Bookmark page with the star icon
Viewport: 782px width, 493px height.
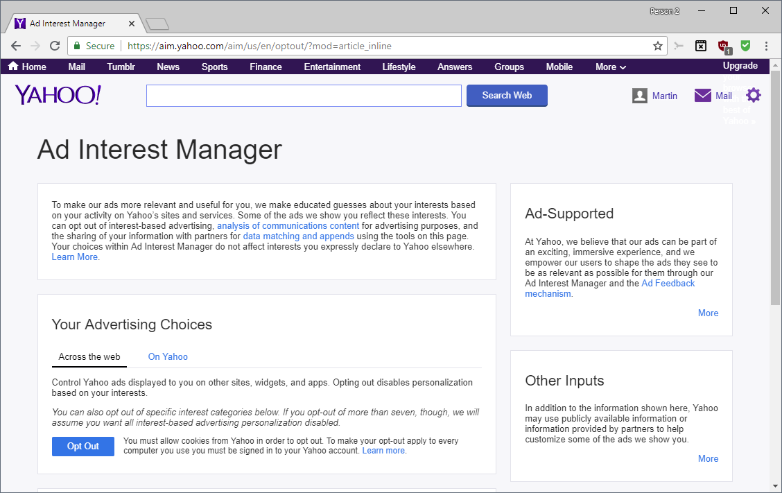[658, 46]
